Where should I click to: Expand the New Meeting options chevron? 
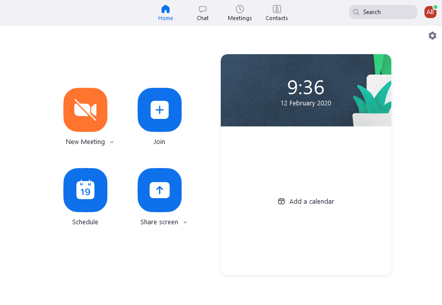coord(111,142)
